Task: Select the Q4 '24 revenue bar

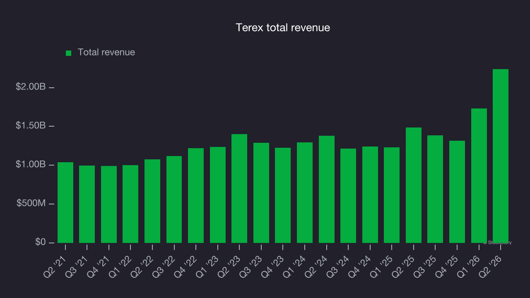Action: (370, 195)
